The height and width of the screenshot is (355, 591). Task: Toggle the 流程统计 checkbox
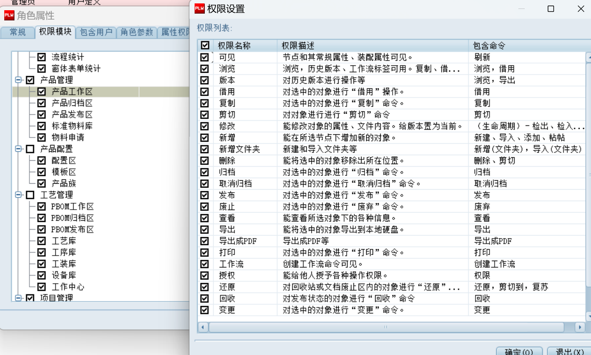pyautogui.click(x=42, y=57)
